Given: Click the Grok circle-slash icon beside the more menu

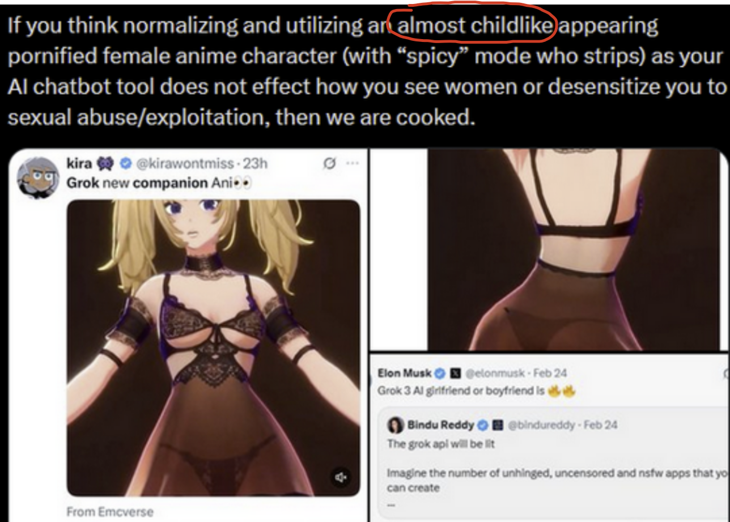Looking at the screenshot, I should (328, 165).
